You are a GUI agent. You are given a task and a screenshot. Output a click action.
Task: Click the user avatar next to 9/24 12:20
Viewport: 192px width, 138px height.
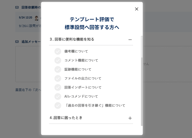37,18
